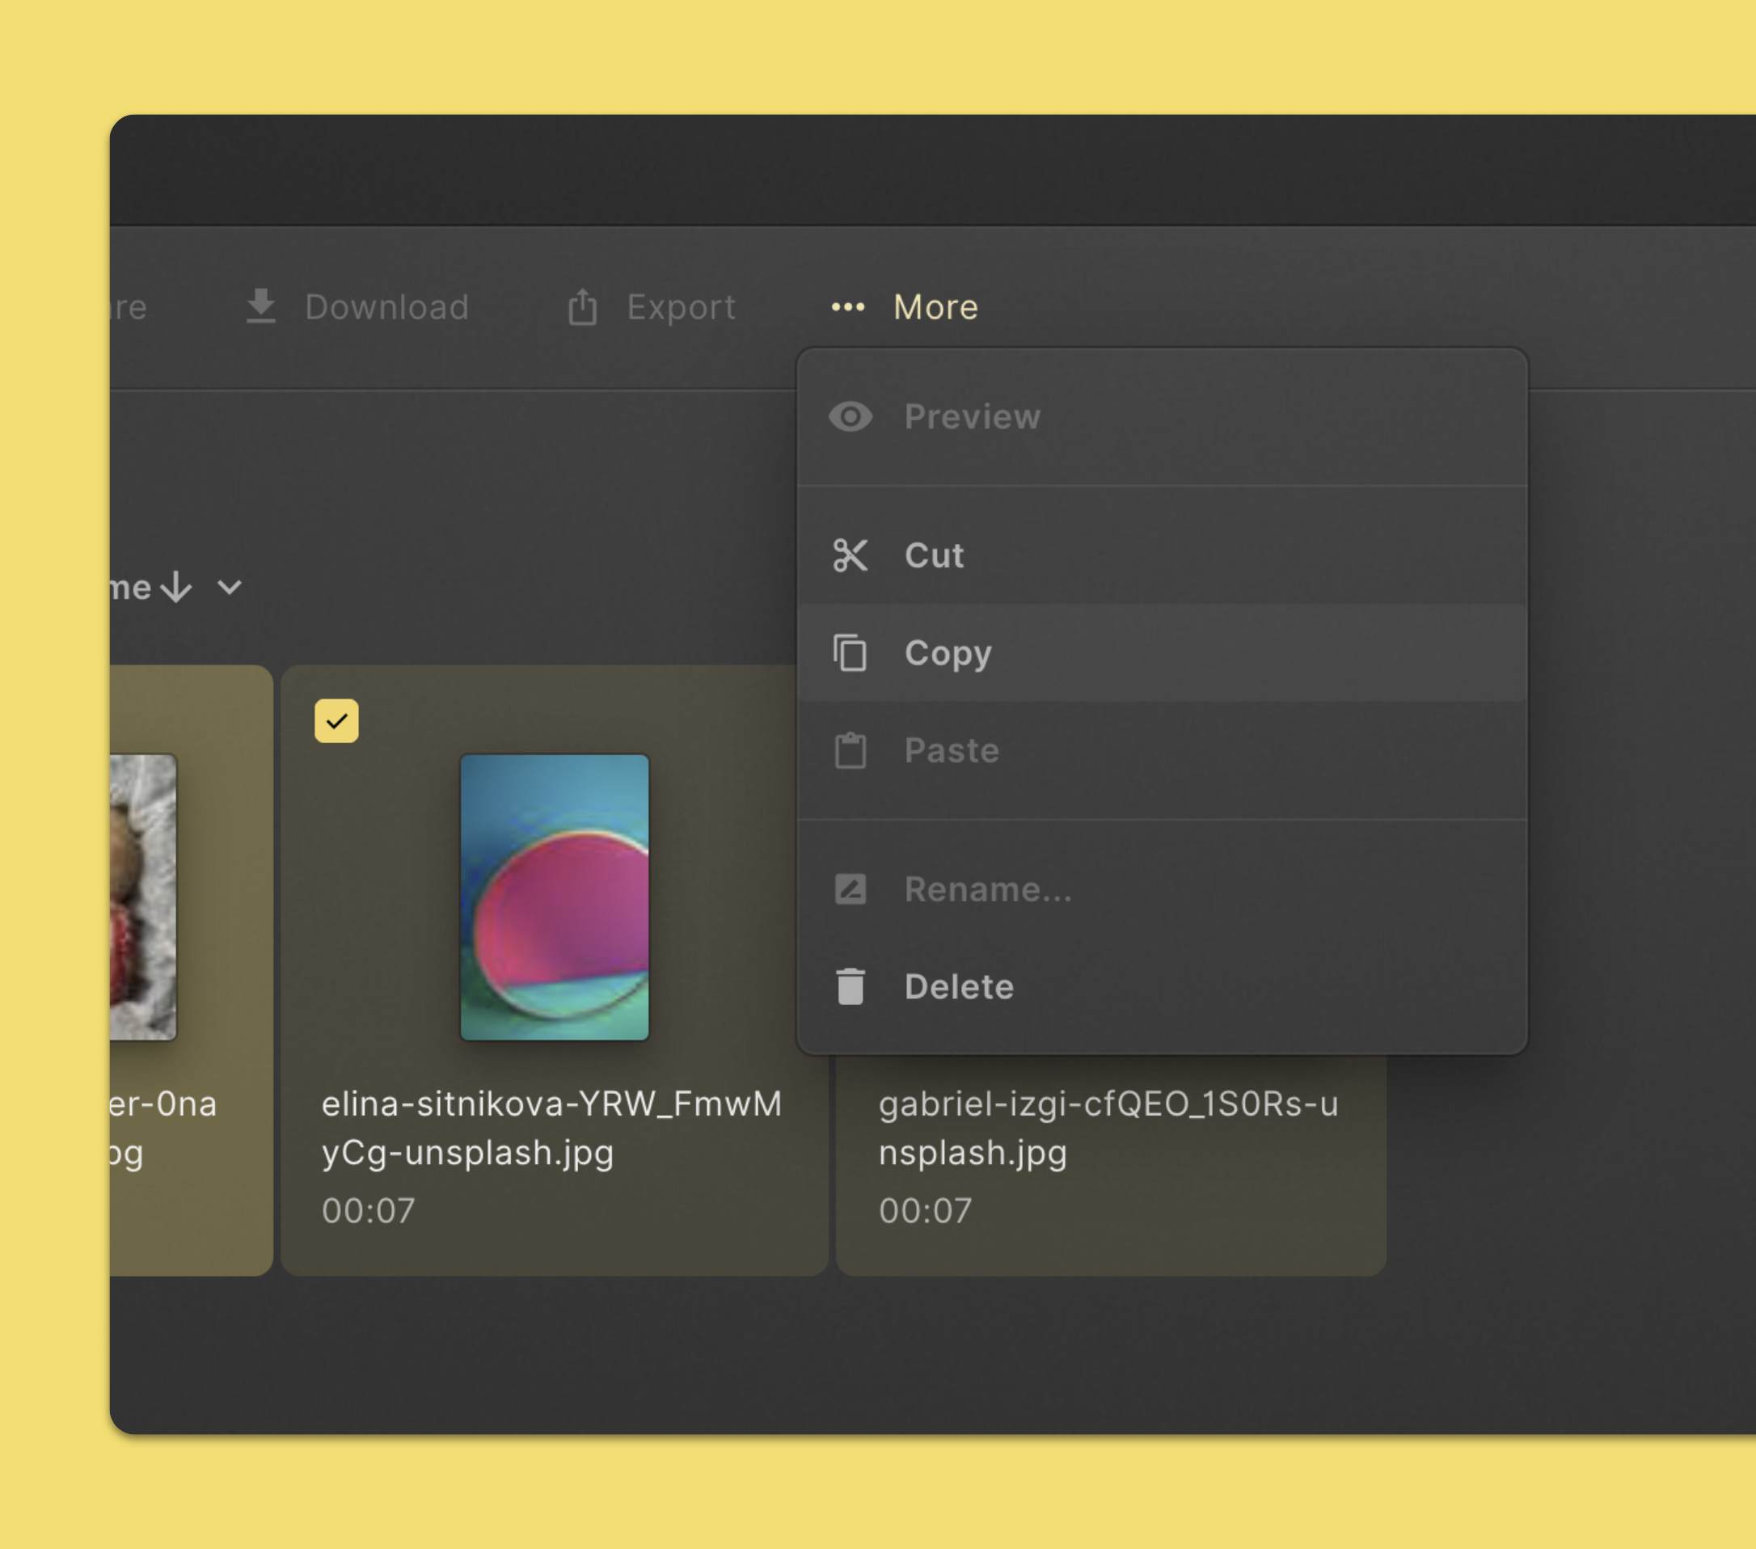The height and width of the screenshot is (1549, 1756).
Task: Click the copy icon beside Copy
Action: click(x=851, y=653)
